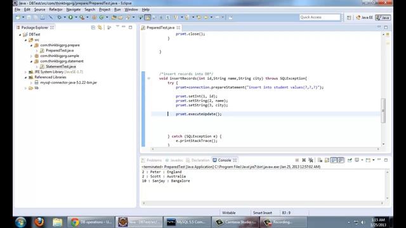
Task: Switch to Java EE perspective
Action: pos(364,18)
